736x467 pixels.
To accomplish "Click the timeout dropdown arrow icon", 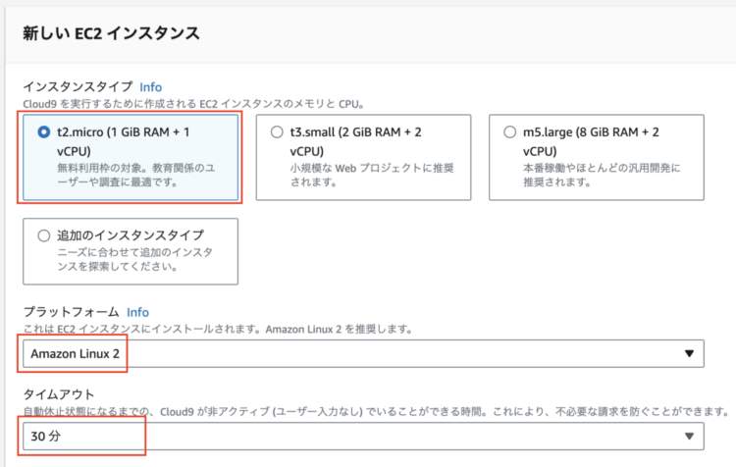I will 689,436.
